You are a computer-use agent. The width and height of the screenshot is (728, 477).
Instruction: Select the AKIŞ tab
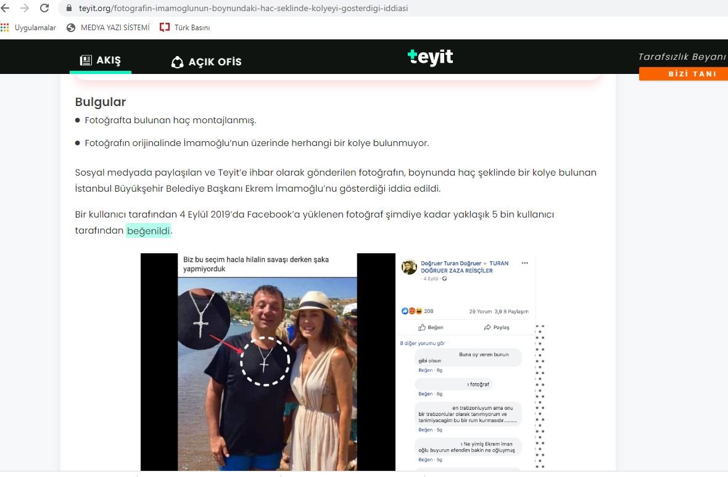(x=101, y=61)
